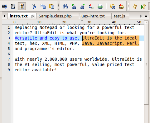Screen dimensions: 150x123
Task: Open the Go to line icon
Action: [100, 6]
